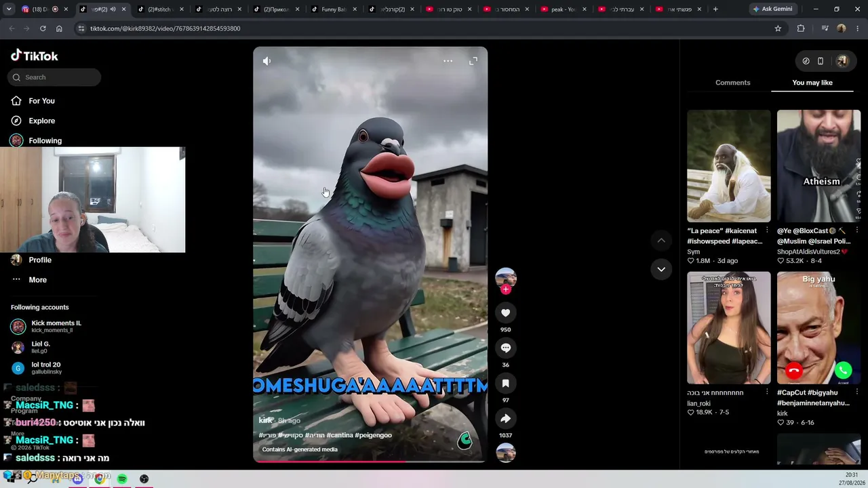Open a new browser tab

(715, 9)
